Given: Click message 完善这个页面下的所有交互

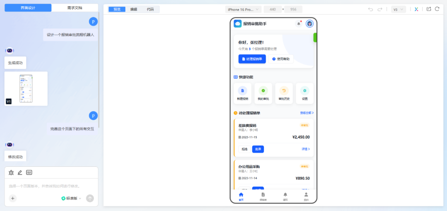Looking at the screenshot, I should coord(72,129).
